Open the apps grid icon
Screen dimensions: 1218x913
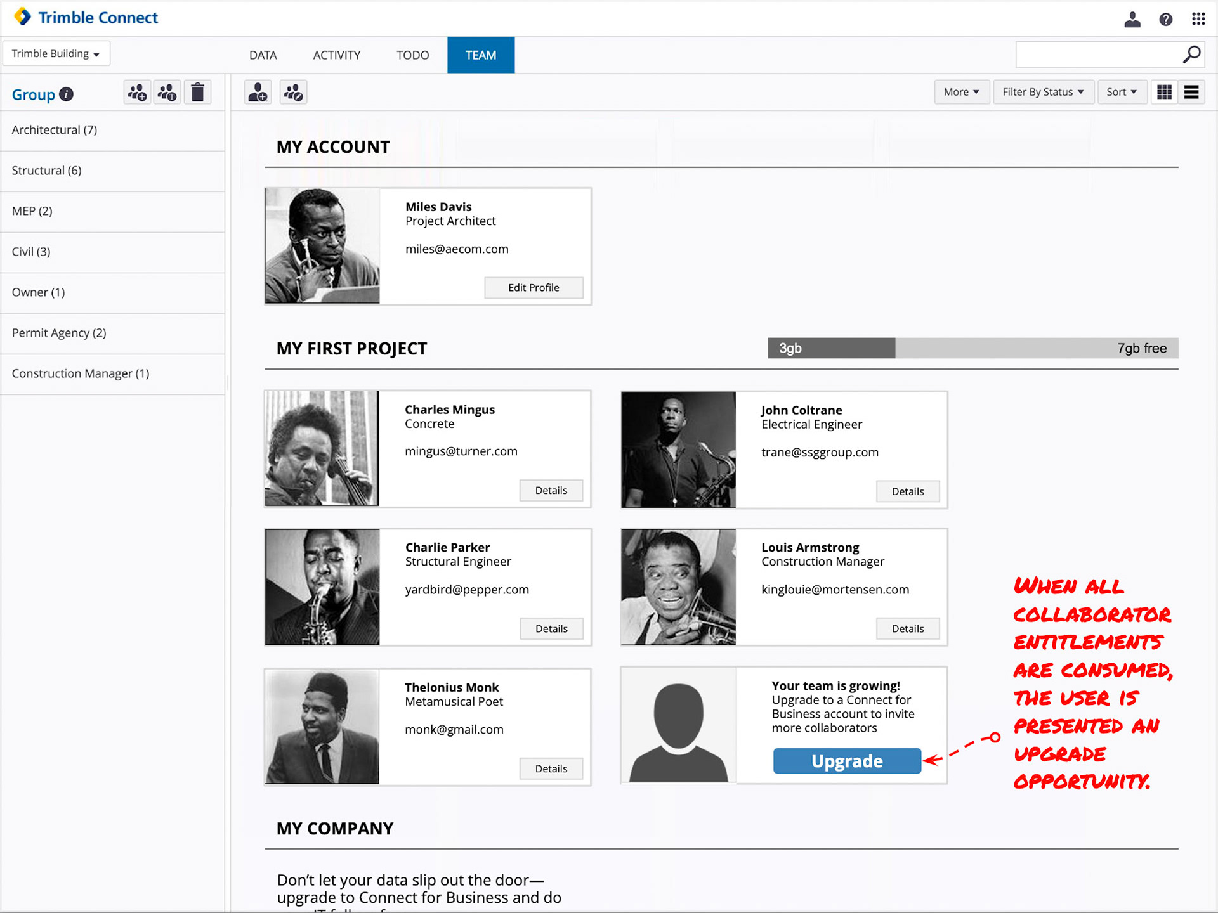pyautogui.click(x=1198, y=19)
